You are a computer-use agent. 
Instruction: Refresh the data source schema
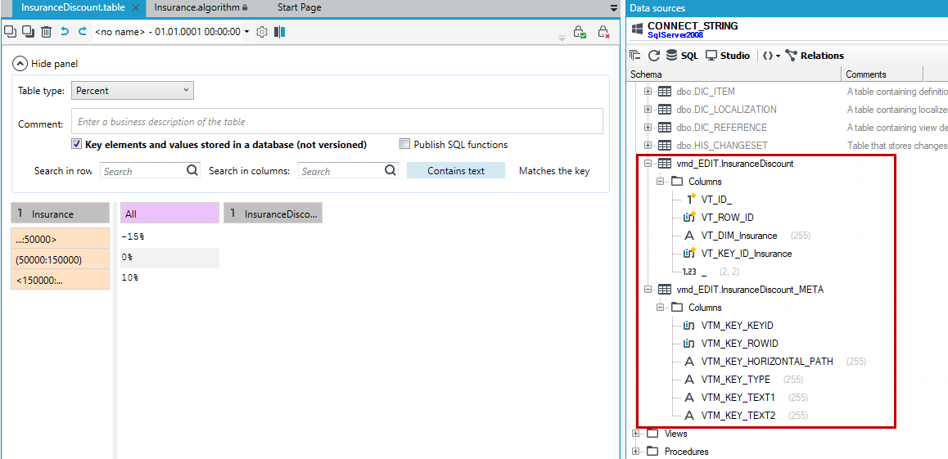click(653, 56)
